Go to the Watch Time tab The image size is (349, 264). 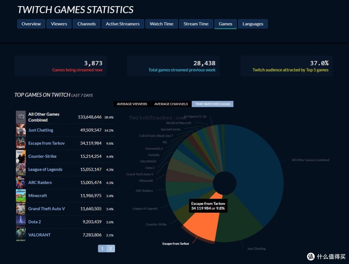click(162, 24)
